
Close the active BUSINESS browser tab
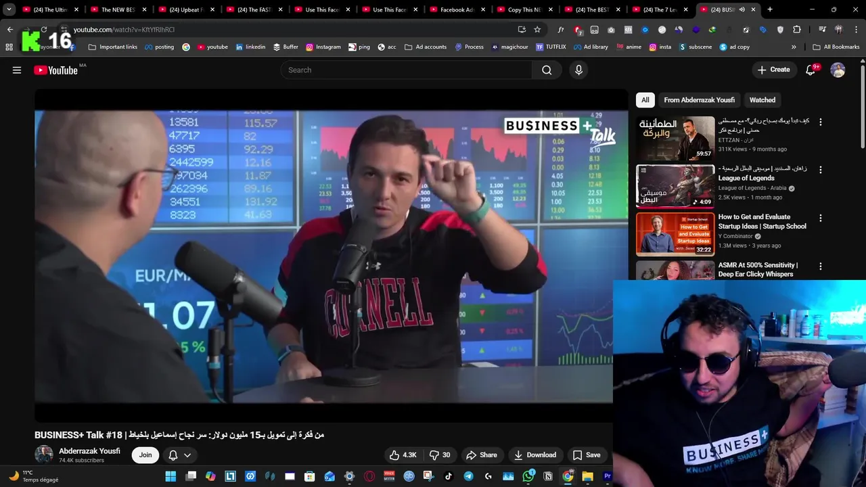pyautogui.click(x=753, y=9)
